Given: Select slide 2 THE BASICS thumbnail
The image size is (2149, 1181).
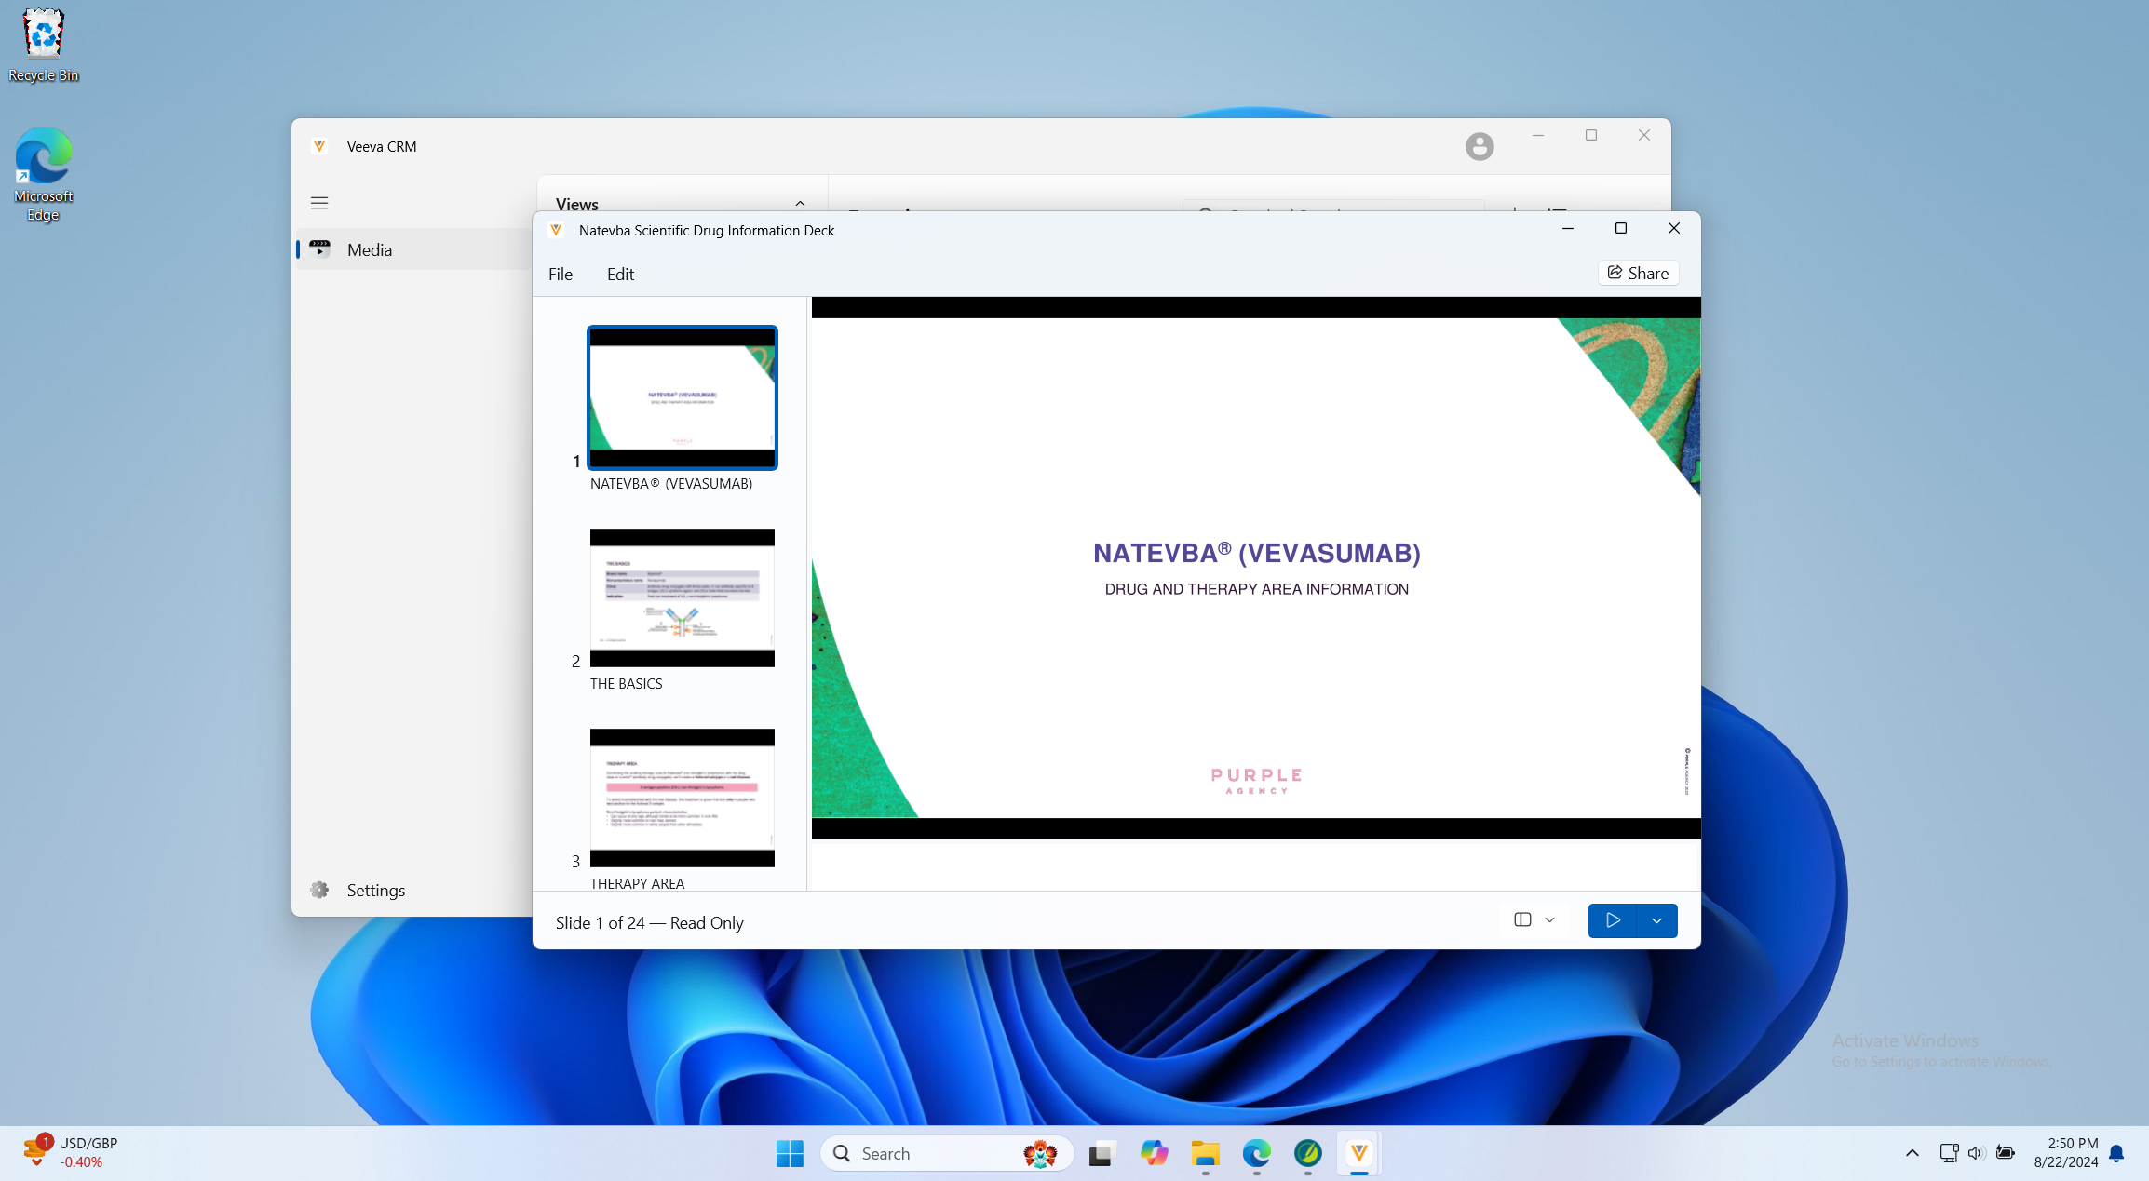Looking at the screenshot, I should 682,597.
